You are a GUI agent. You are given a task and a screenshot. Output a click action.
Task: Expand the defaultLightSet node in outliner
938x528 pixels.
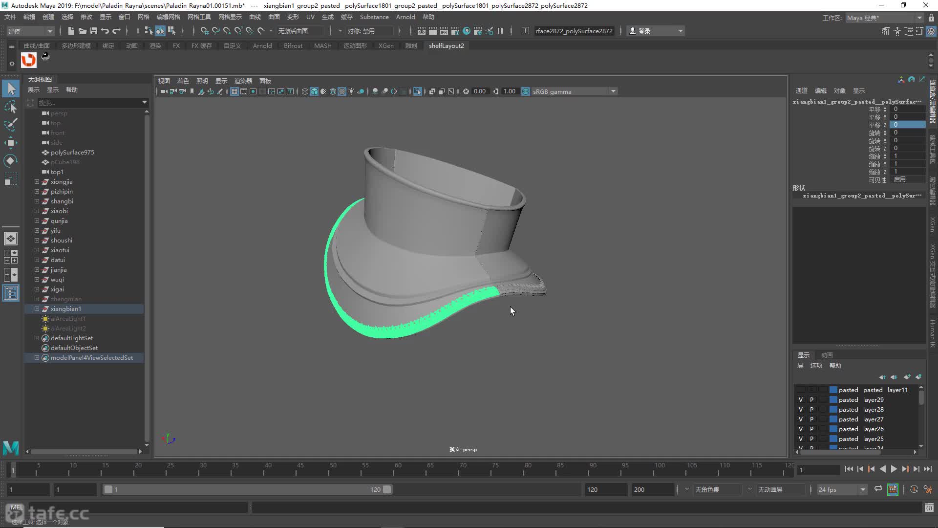(x=37, y=338)
